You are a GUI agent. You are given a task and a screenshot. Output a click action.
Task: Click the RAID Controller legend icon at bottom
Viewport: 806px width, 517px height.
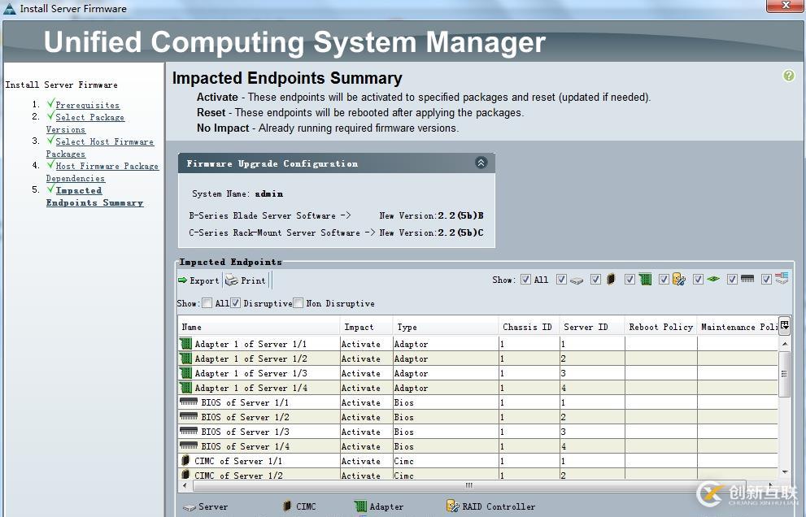tap(452, 506)
